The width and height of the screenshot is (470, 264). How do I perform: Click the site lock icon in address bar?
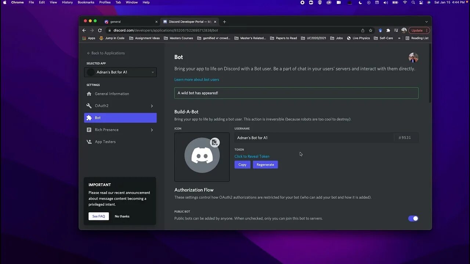pyautogui.click(x=109, y=30)
